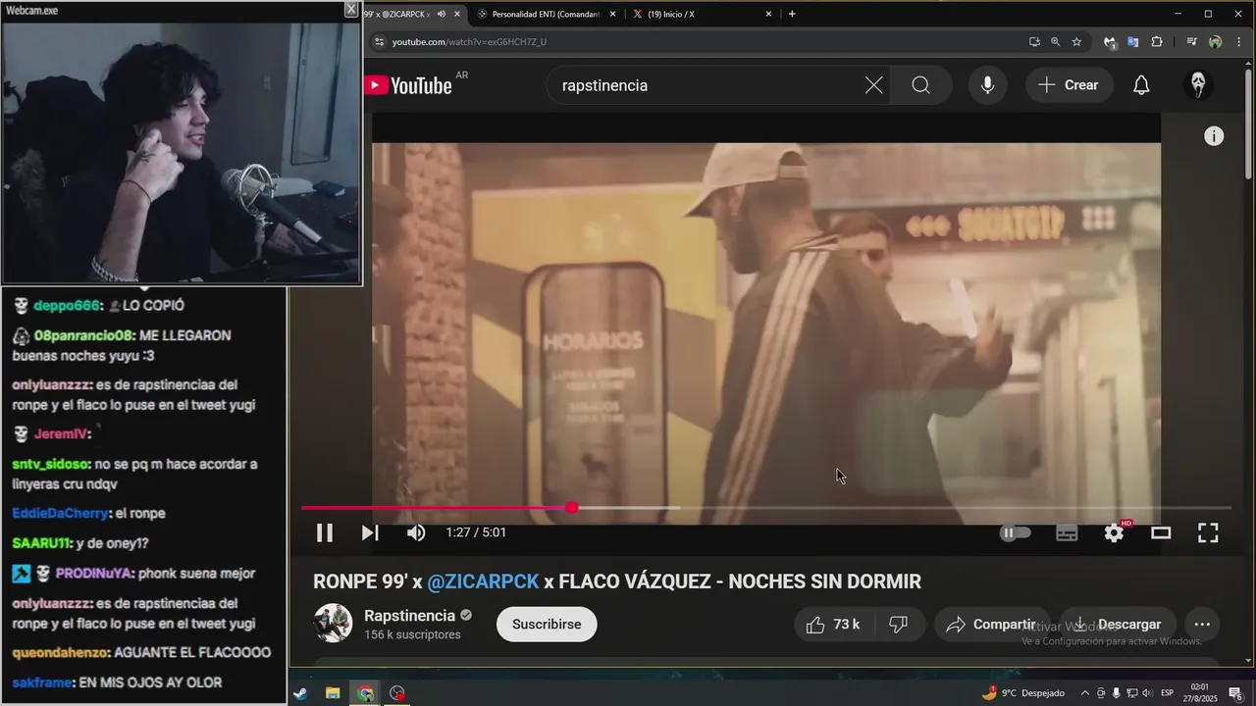Go to YouTube home via logo

[408, 85]
